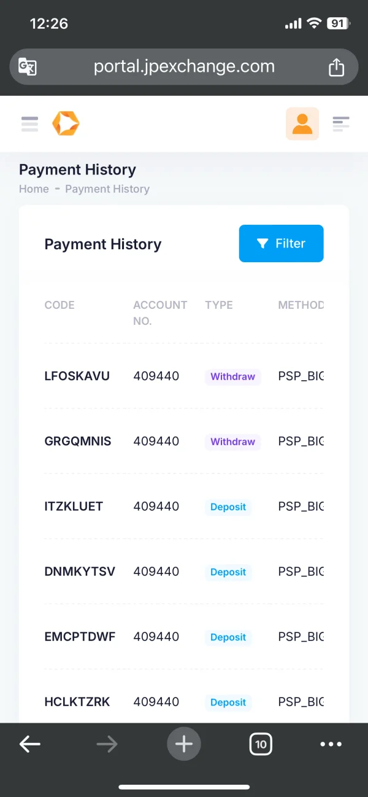Tap Deposit badge on ITZKLUET row

tap(228, 507)
